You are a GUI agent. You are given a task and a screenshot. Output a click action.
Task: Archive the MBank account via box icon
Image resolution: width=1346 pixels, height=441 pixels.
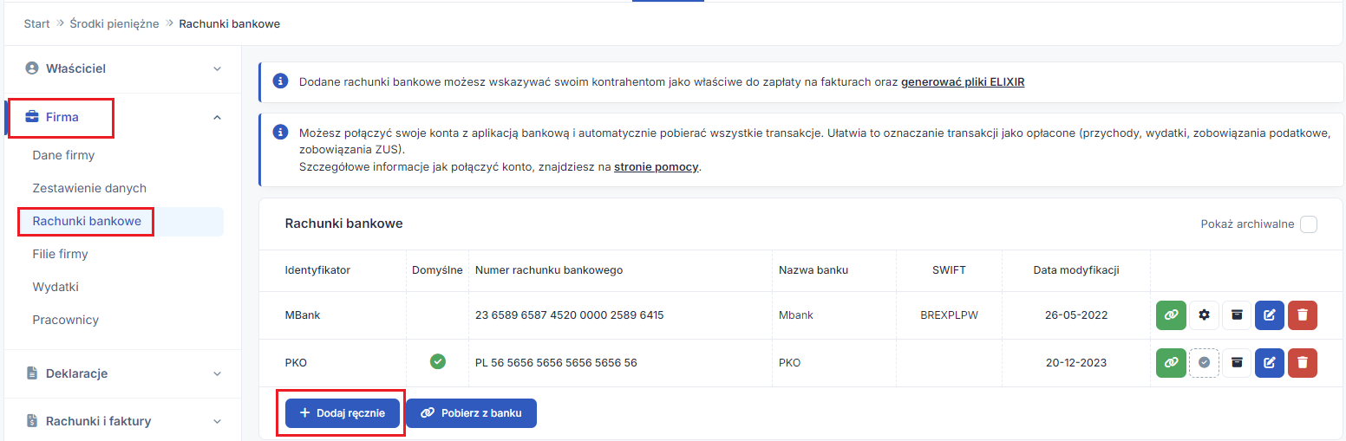pos(1237,315)
